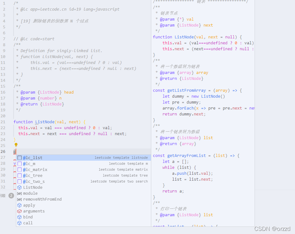Click the '@param {number} n' doc line
The height and width of the screenshot is (234, 295).
pos(39,98)
